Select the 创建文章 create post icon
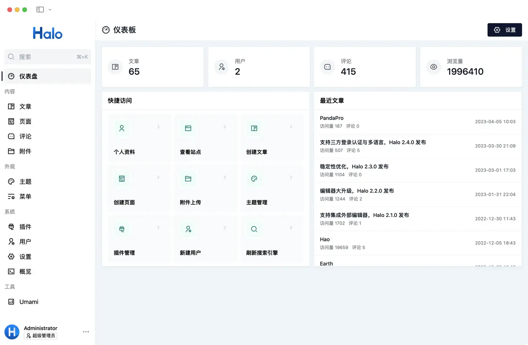Screen dimensions: 528x345 (x=254, y=128)
